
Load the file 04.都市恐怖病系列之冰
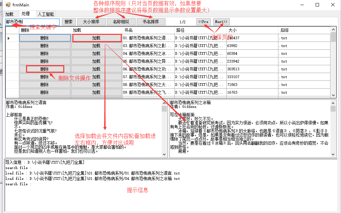tap(96, 53)
